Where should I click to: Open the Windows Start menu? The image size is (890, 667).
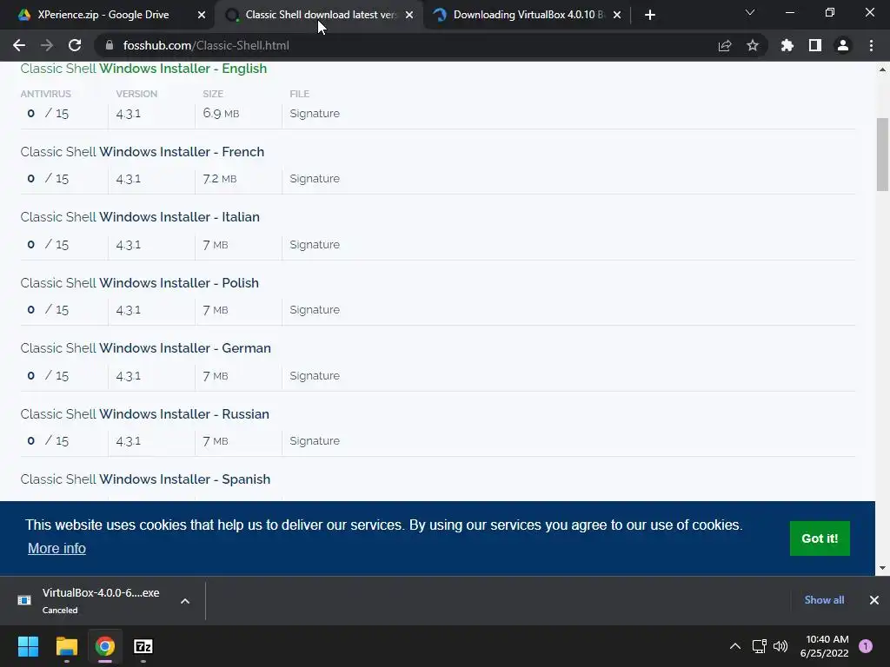[28, 646]
